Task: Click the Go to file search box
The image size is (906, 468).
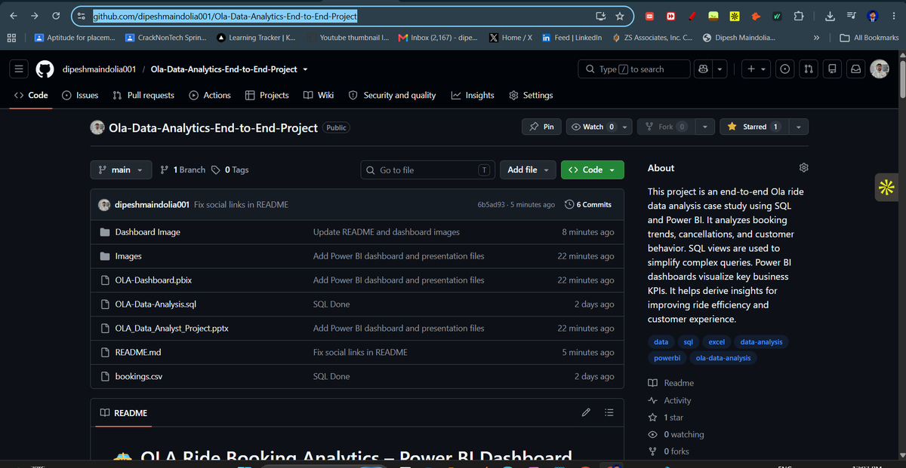Action: tap(428, 170)
